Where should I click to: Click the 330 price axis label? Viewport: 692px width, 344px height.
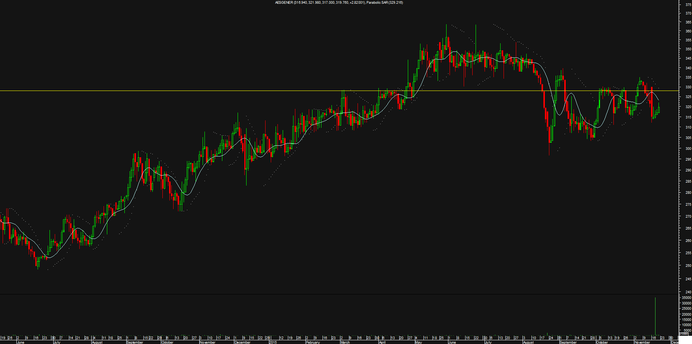(688, 87)
